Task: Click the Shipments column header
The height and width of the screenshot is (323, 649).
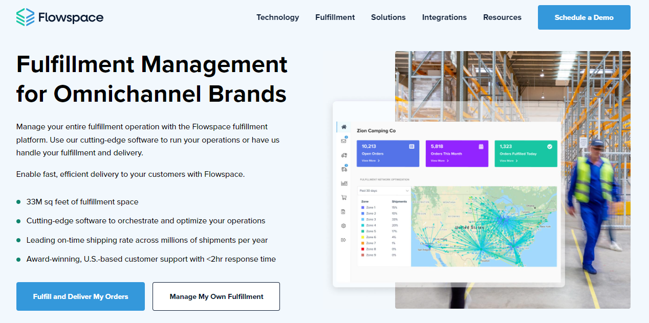Action: coord(399,201)
